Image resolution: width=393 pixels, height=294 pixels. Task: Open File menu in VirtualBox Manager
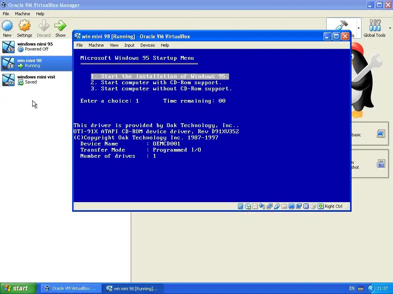tap(6, 14)
